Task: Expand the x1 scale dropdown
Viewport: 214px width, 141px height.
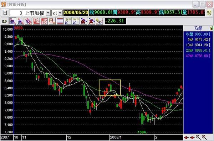Action: coord(60,13)
